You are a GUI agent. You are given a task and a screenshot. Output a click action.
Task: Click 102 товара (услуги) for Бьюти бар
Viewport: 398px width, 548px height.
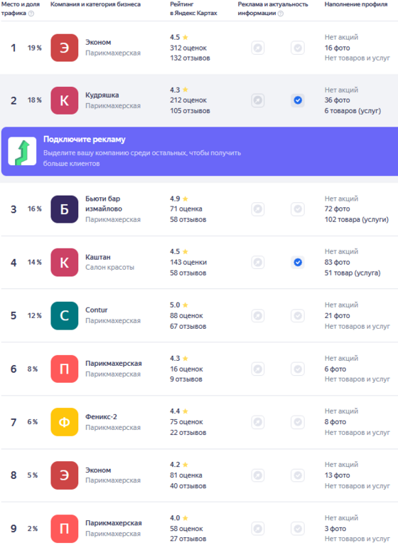tap(357, 219)
